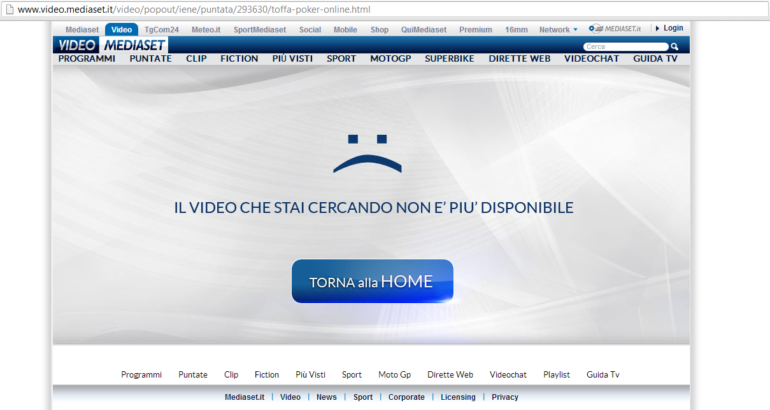Click Videochat footer link
Screen dimensions: 770x410
[508, 375]
